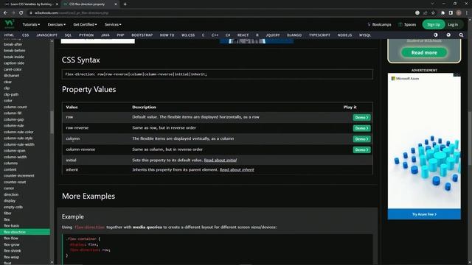The width and height of the screenshot is (472, 265).
Task: Click the W3Schools logo
Action: pyautogui.click(x=9, y=24)
